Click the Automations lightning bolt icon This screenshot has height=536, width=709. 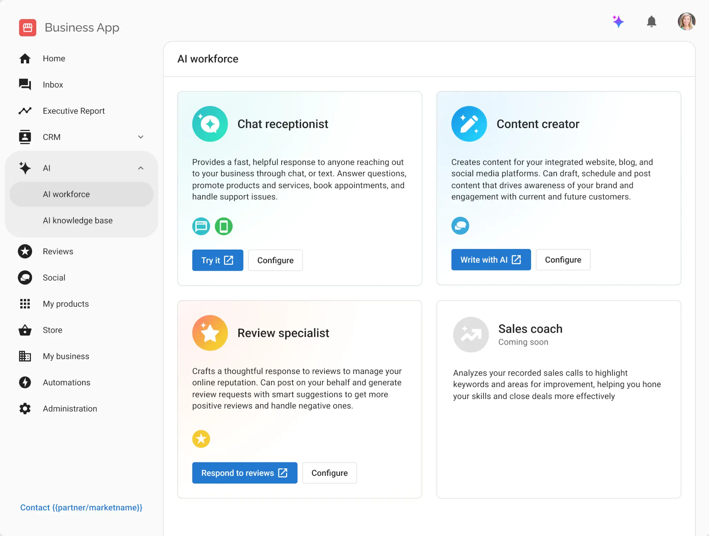[25, 382]
